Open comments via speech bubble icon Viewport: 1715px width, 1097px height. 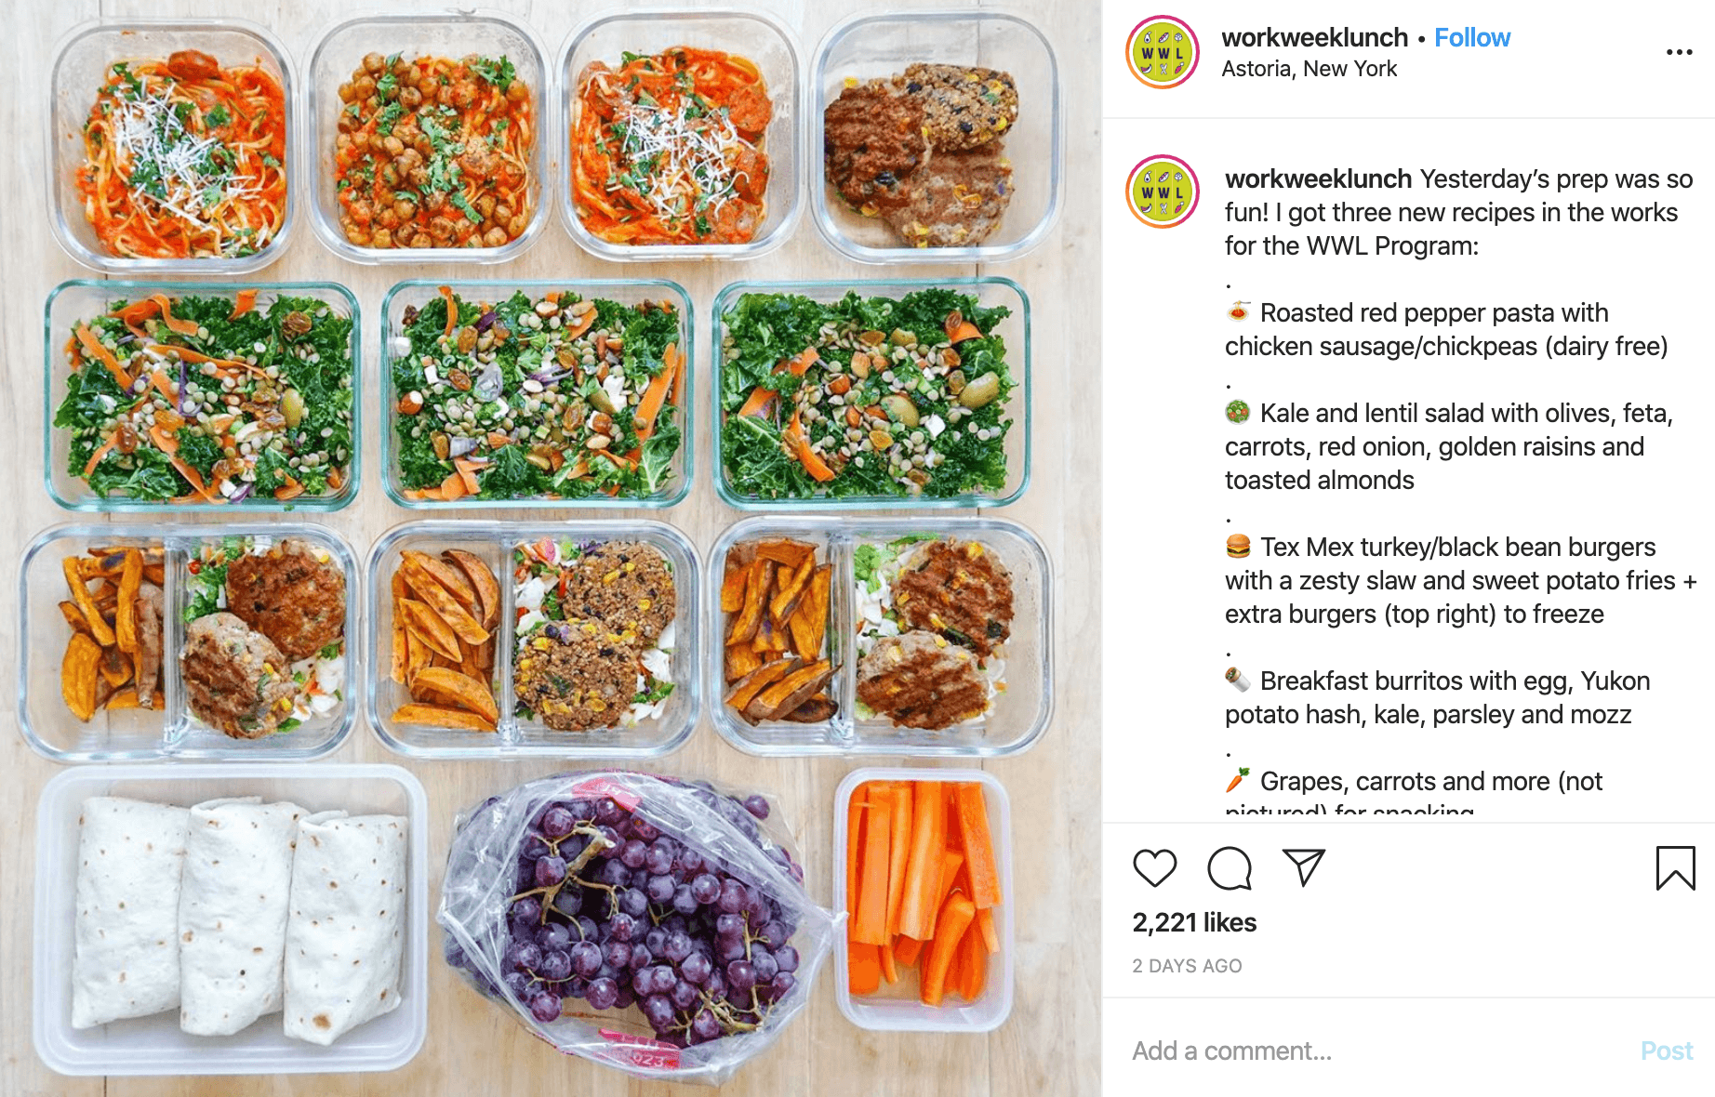coord(1230,868)
